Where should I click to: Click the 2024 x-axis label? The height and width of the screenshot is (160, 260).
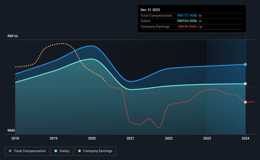(245, 138)
